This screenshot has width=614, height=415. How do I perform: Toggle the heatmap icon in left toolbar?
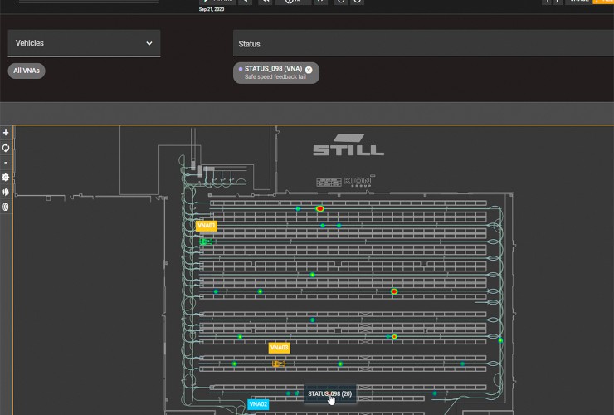pyautogui.click(x=6, y=193)
